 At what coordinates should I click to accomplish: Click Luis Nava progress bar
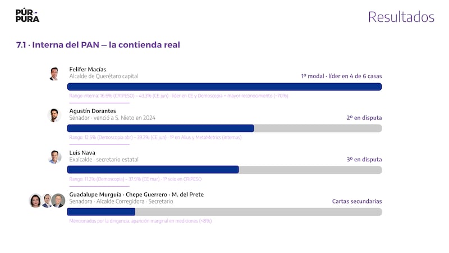(x=224, y=170)
